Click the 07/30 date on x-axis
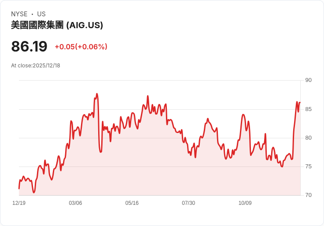 click(188, 203)
